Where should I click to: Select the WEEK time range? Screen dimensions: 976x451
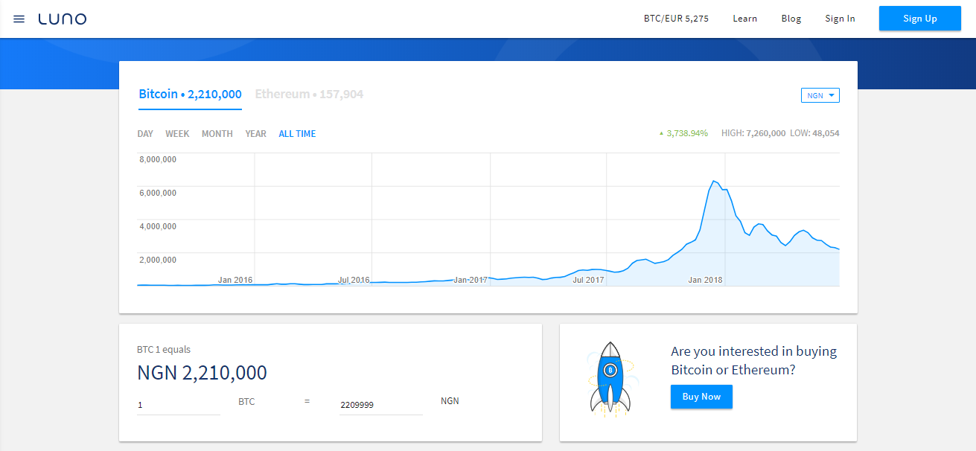click(177, 134)
